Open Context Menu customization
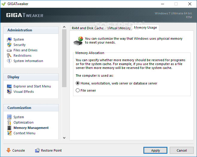The width and height of the screenshot is (197, 157). tap(24, 133)
